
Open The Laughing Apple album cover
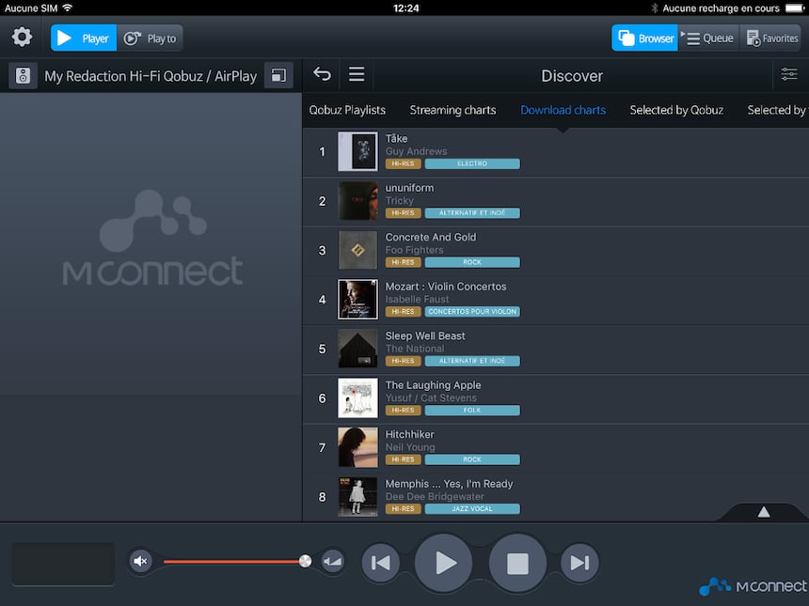click(x=357, y=397)
